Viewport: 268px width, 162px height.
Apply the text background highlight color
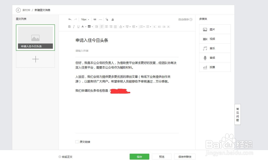tap(89, 26)
